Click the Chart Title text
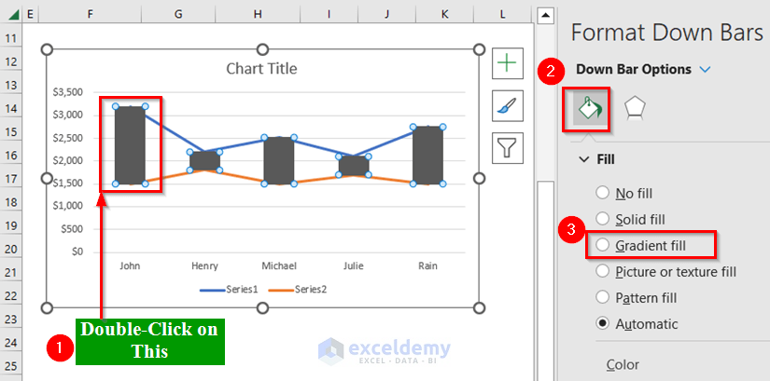The image size is (770, 381). pos(262,69)
